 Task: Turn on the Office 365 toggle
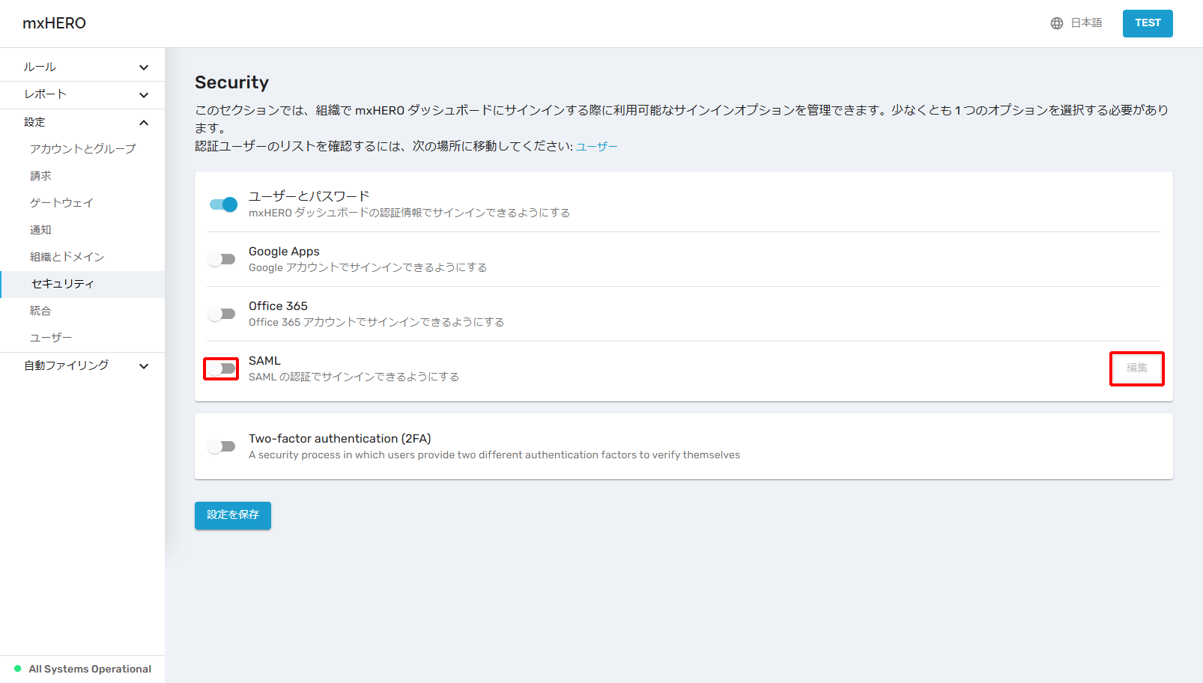point(222,314)
